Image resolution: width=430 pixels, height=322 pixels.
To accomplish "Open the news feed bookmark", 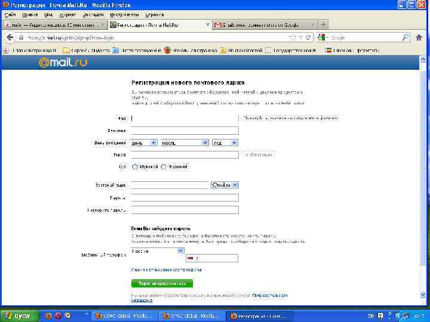I will click(x=241, y=50).
